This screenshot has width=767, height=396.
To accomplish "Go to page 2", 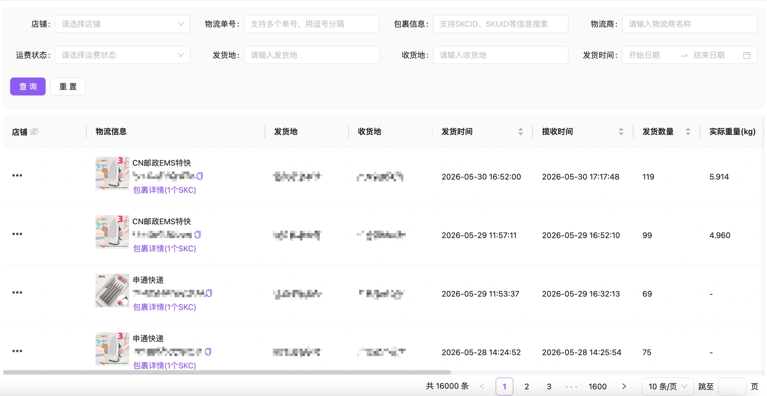I will tap(527, 386).
